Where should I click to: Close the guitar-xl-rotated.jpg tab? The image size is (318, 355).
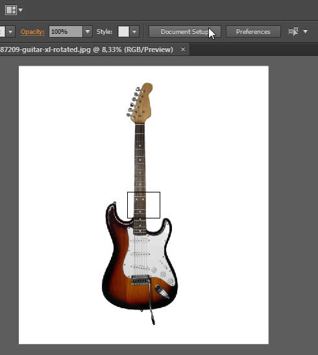pos(183,49)
